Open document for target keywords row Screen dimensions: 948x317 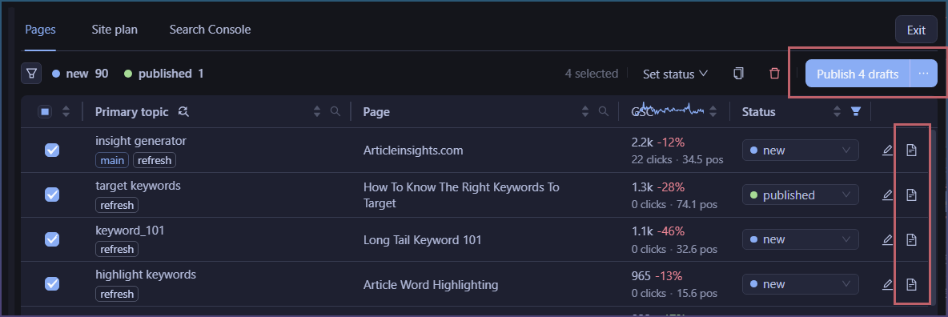tap(911, 195)
